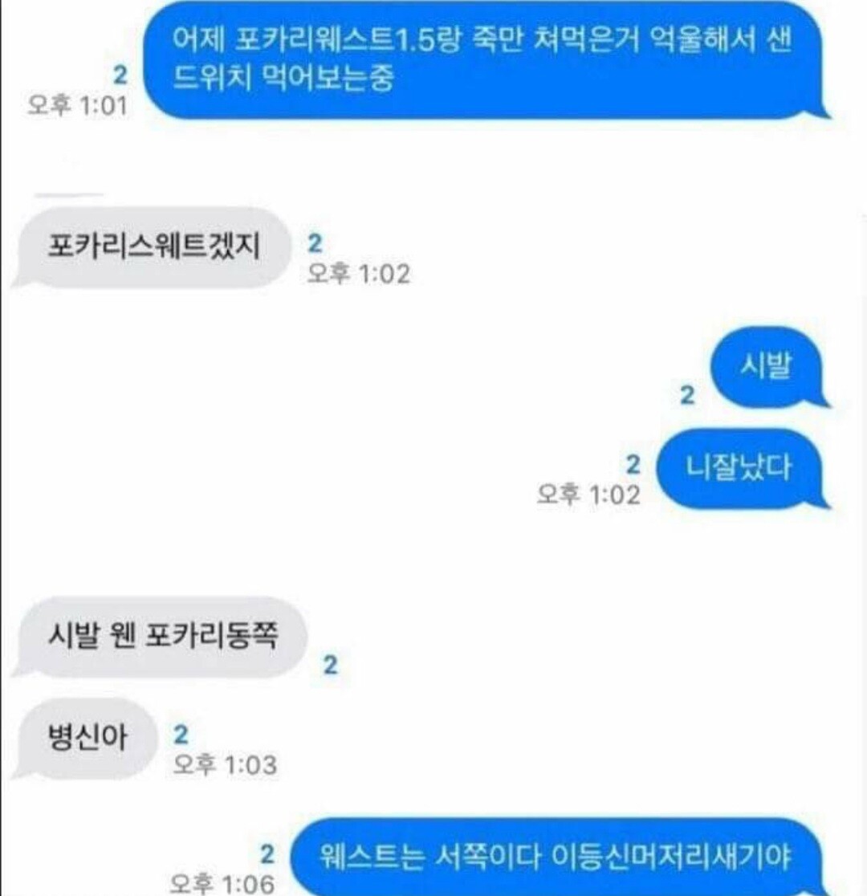
Task: Select the gray 병신아 message bubble
Action: click(84, 738)
